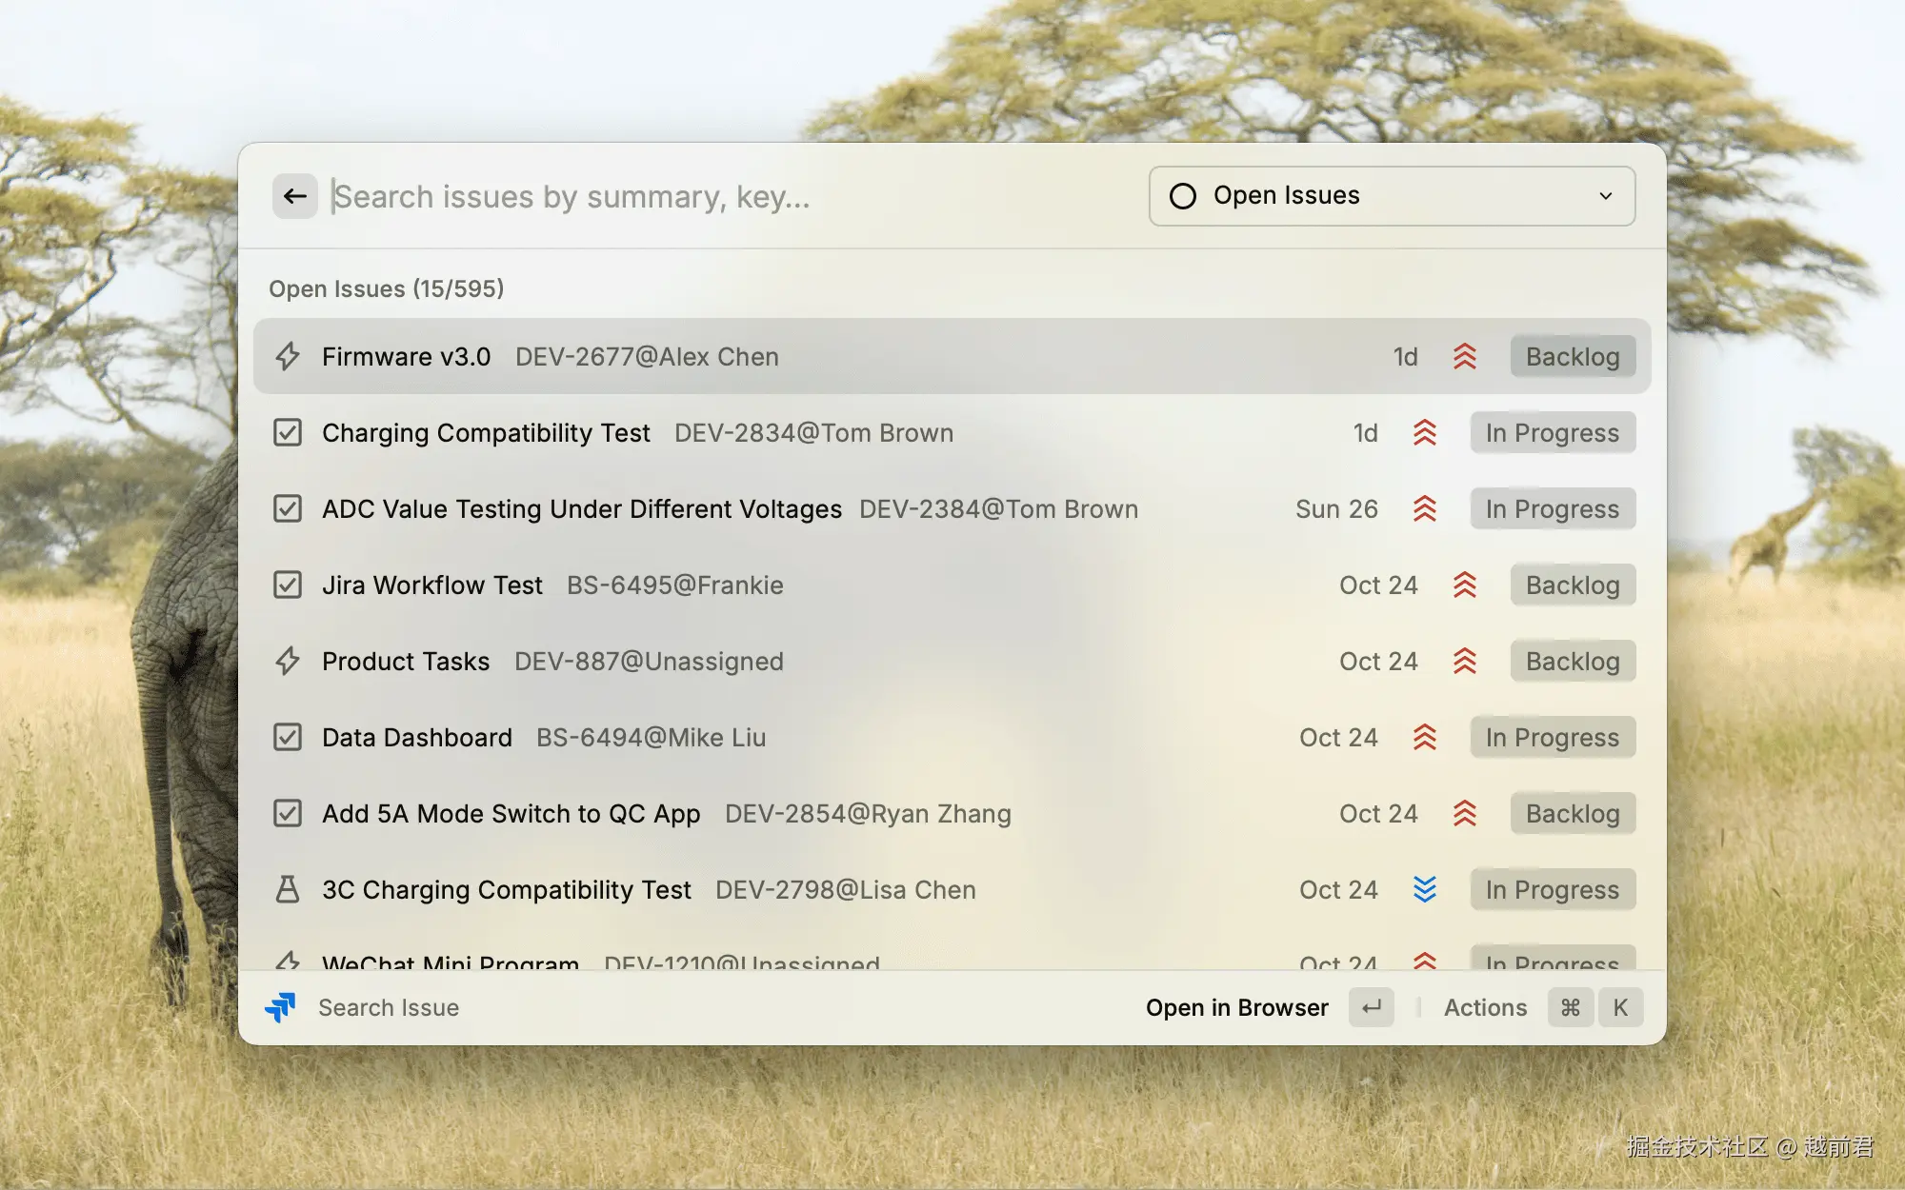Click the Jira logo in bottom bar

pos(281,1007)
